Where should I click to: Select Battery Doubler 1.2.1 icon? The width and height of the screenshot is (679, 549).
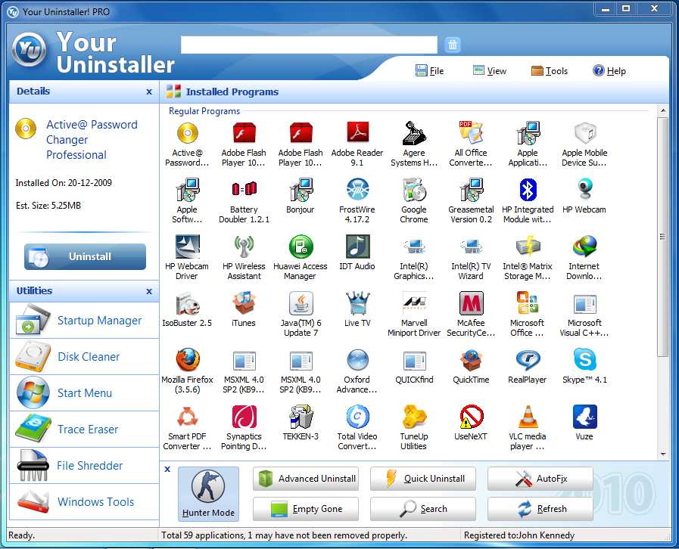245,189
